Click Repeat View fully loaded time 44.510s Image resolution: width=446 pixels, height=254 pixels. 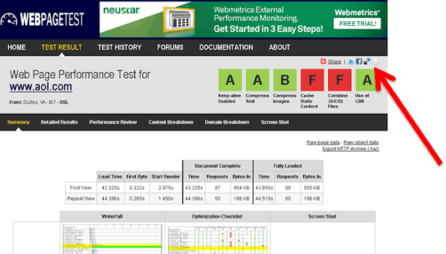pos(264,198)
